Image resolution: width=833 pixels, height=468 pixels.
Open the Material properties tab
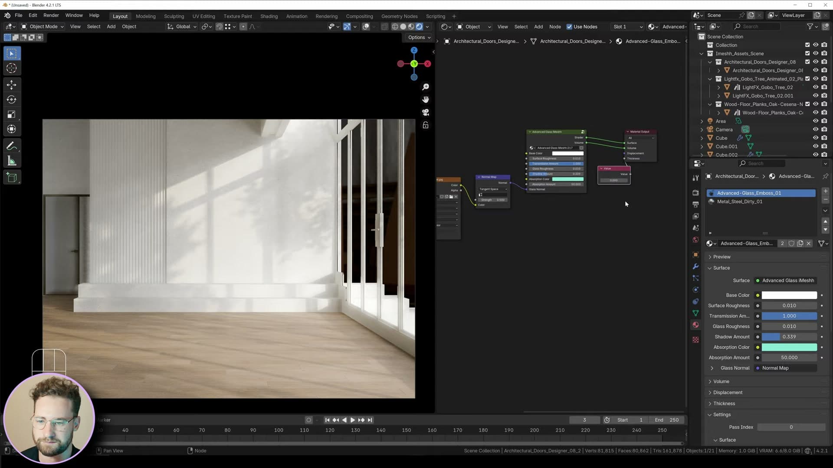[695, 325]
